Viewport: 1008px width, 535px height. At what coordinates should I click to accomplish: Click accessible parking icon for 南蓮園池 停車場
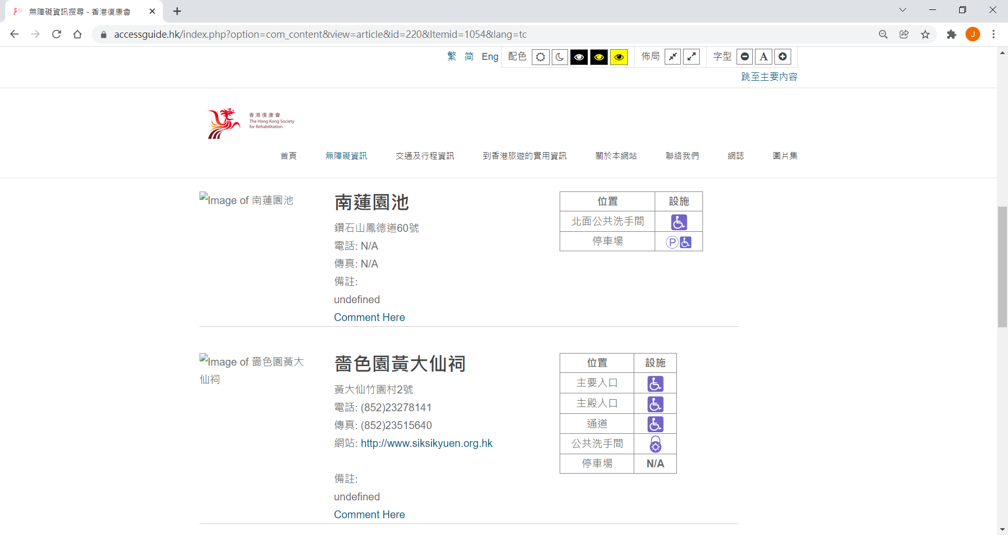pyautogui.click(x=679, y=242)
